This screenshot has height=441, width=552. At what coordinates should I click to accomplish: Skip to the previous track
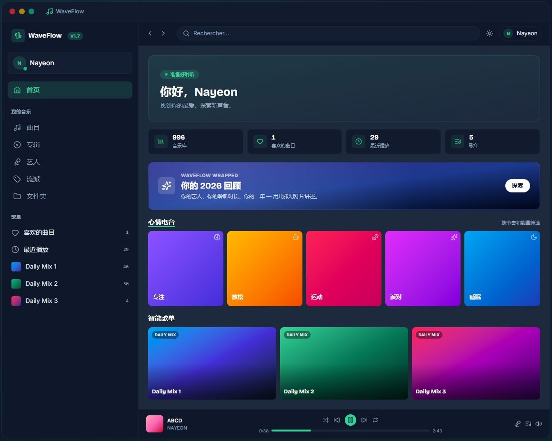click(x=337, y=420)
